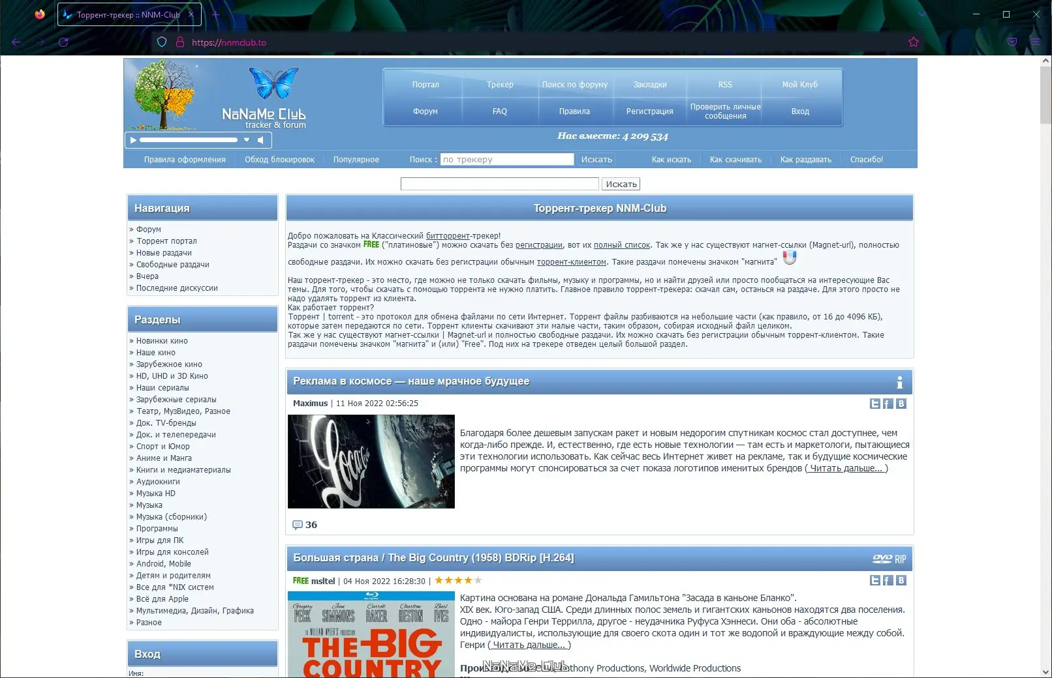Open the Как скачивать link

click(x=735, y=160)
